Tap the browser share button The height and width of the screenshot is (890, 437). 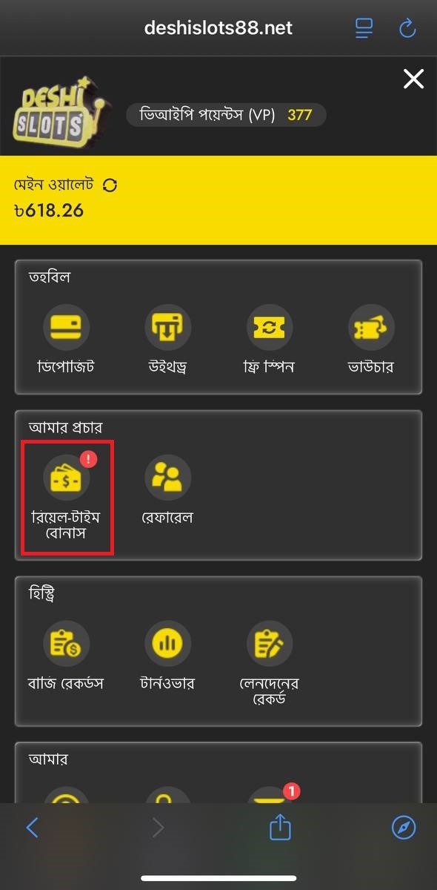click(x=280, y=827)
